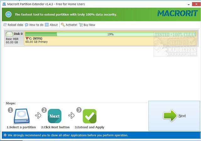Select the C: (NTFS) partition label
The width and height of the screenshot is (201, 141).
(x=36, y=38)
